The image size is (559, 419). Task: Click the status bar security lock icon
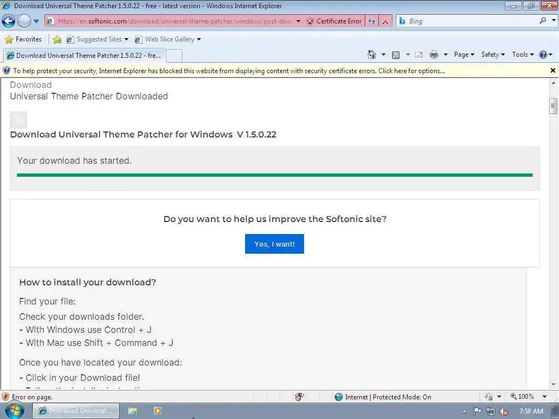coord(489,397)
